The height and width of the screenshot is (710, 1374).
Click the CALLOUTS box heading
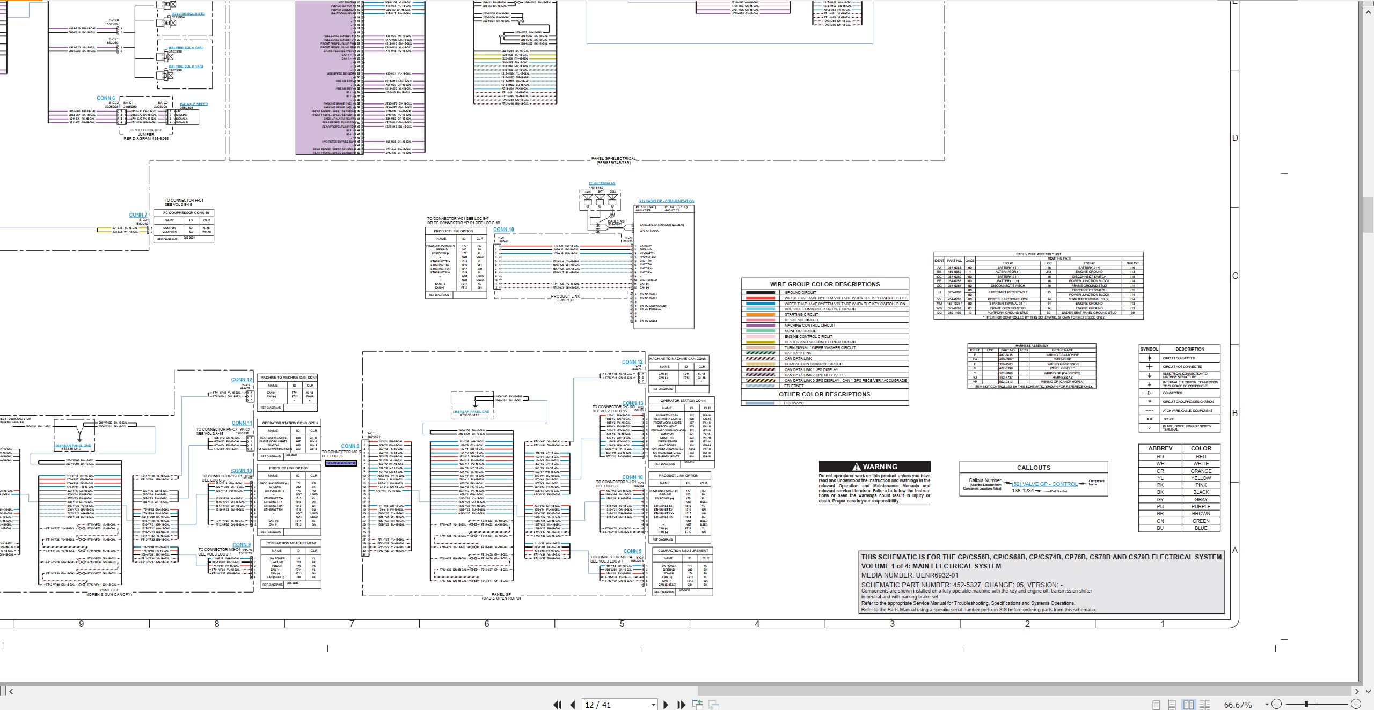click(1033, 468)
